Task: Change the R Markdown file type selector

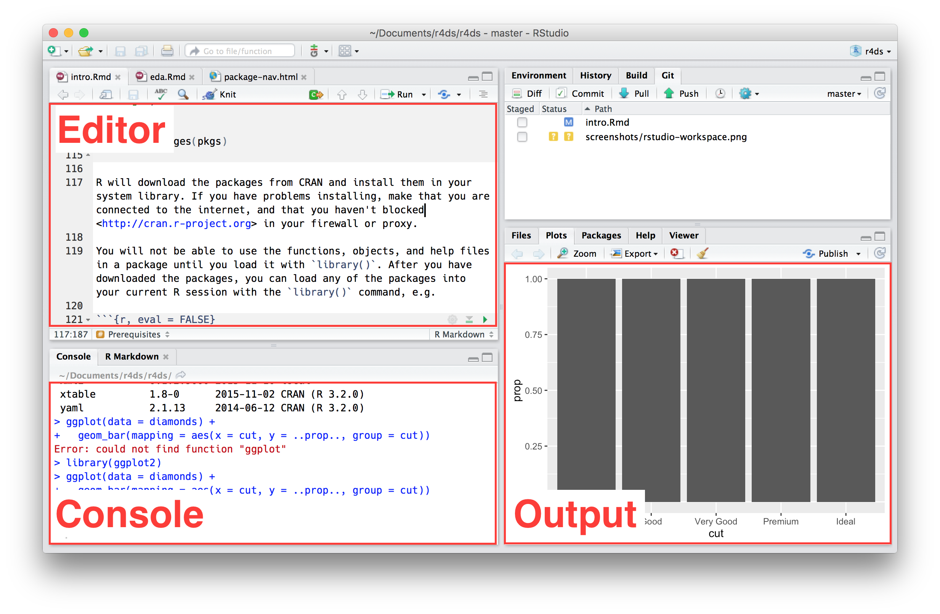Action: (x=464, y=334)
